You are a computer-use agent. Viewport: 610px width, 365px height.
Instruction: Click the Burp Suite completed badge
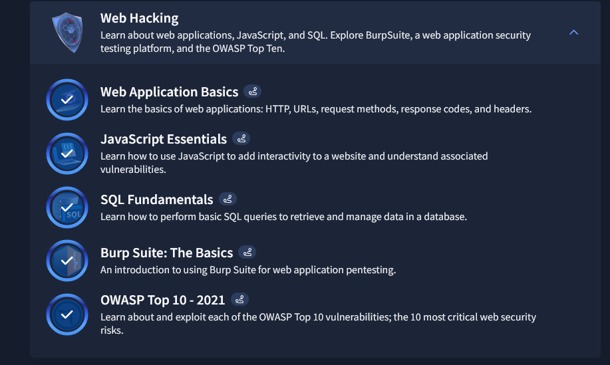[67, 261]
